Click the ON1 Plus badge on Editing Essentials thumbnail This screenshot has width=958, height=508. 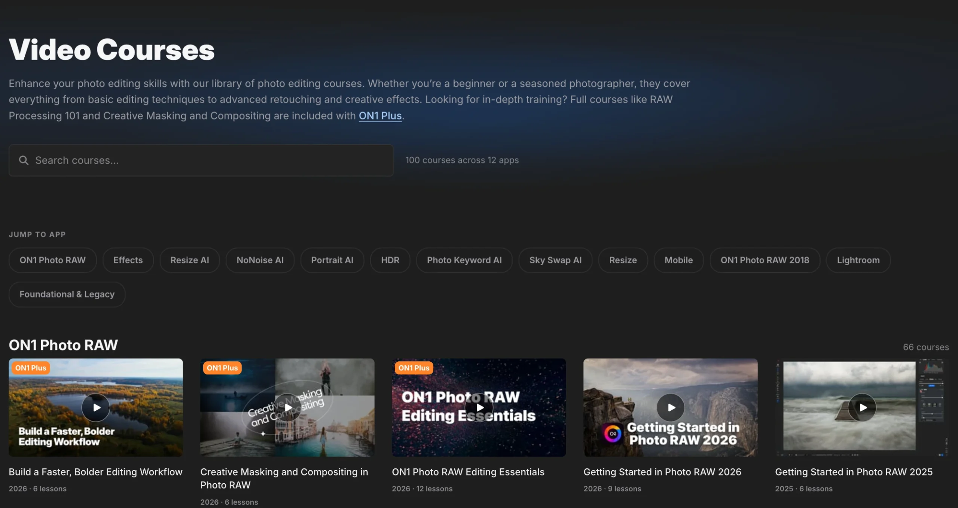[x=414, y=368]
